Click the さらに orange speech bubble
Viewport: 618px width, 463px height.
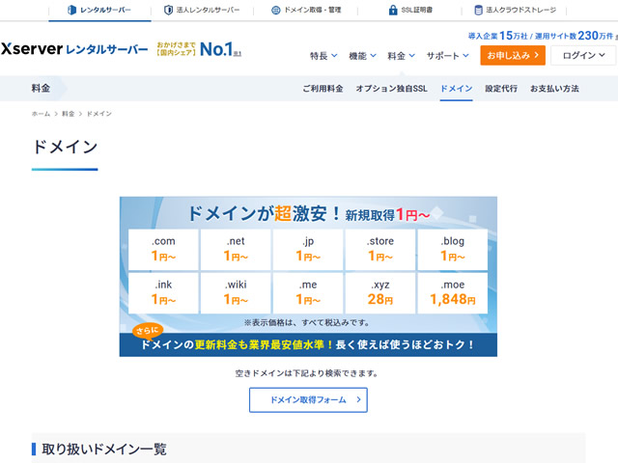(148, 330)
